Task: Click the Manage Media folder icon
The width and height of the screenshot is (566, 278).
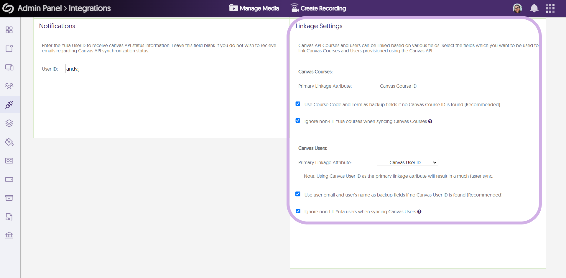Action: pyautogui.click(x=233, y=8)
